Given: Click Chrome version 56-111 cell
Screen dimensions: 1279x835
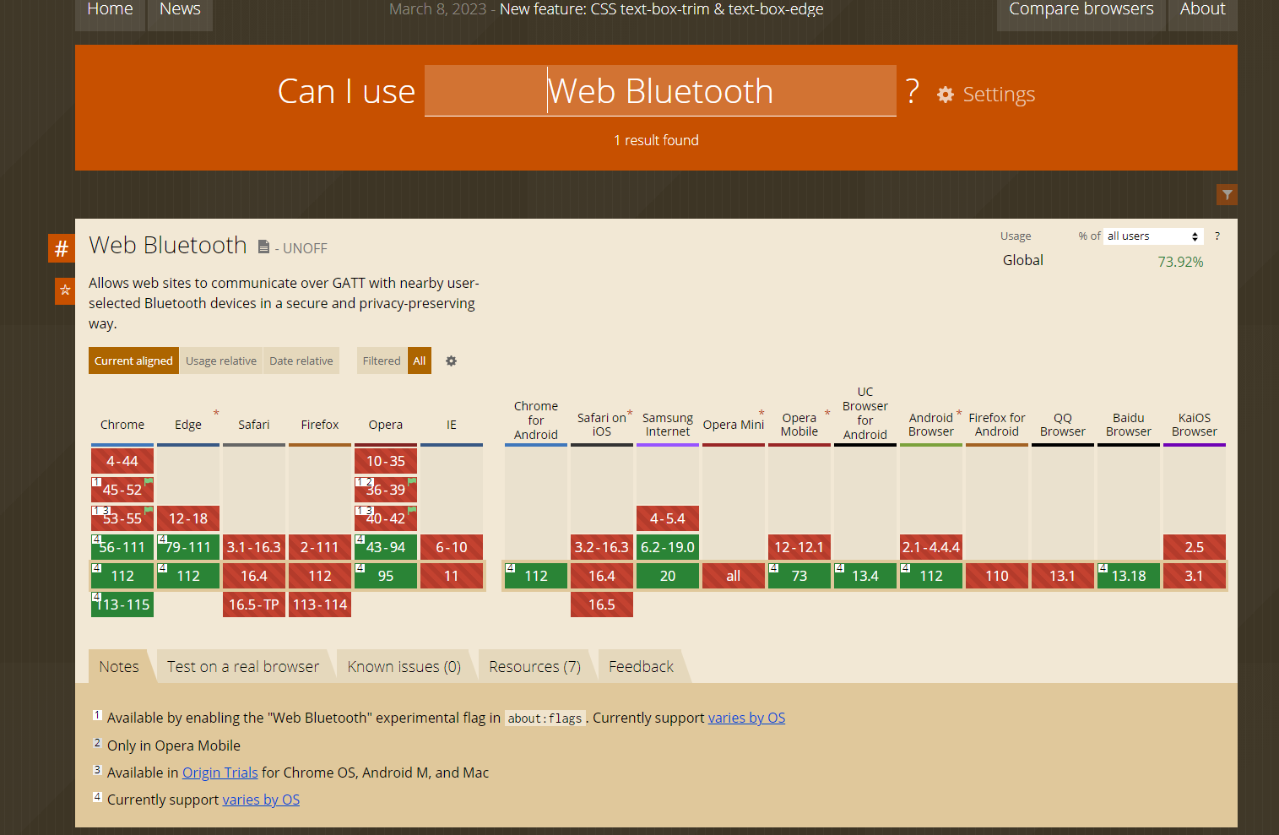Looking at the screenshot, I should [x=122, y=547].
